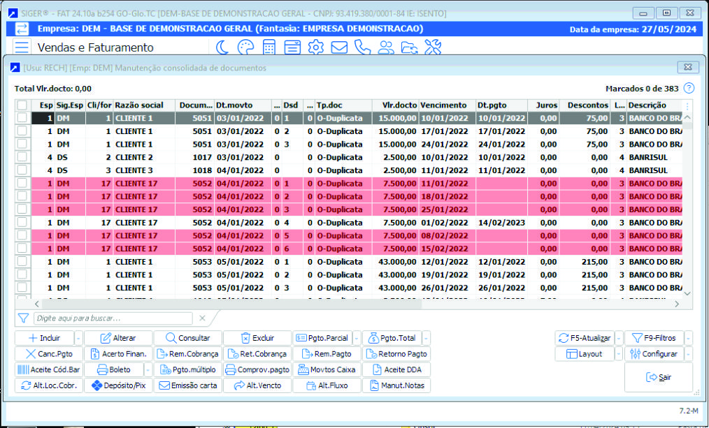Tick the first CLIENTE 1 row checkbox
This screenshot has height=428, width=709.
22,119
